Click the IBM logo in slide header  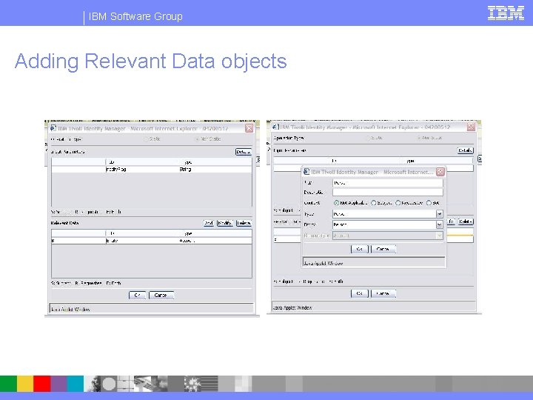pos(506,13)
